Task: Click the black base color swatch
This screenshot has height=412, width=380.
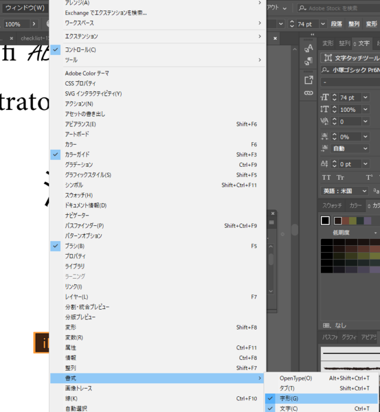Action: tap(325, 221)
